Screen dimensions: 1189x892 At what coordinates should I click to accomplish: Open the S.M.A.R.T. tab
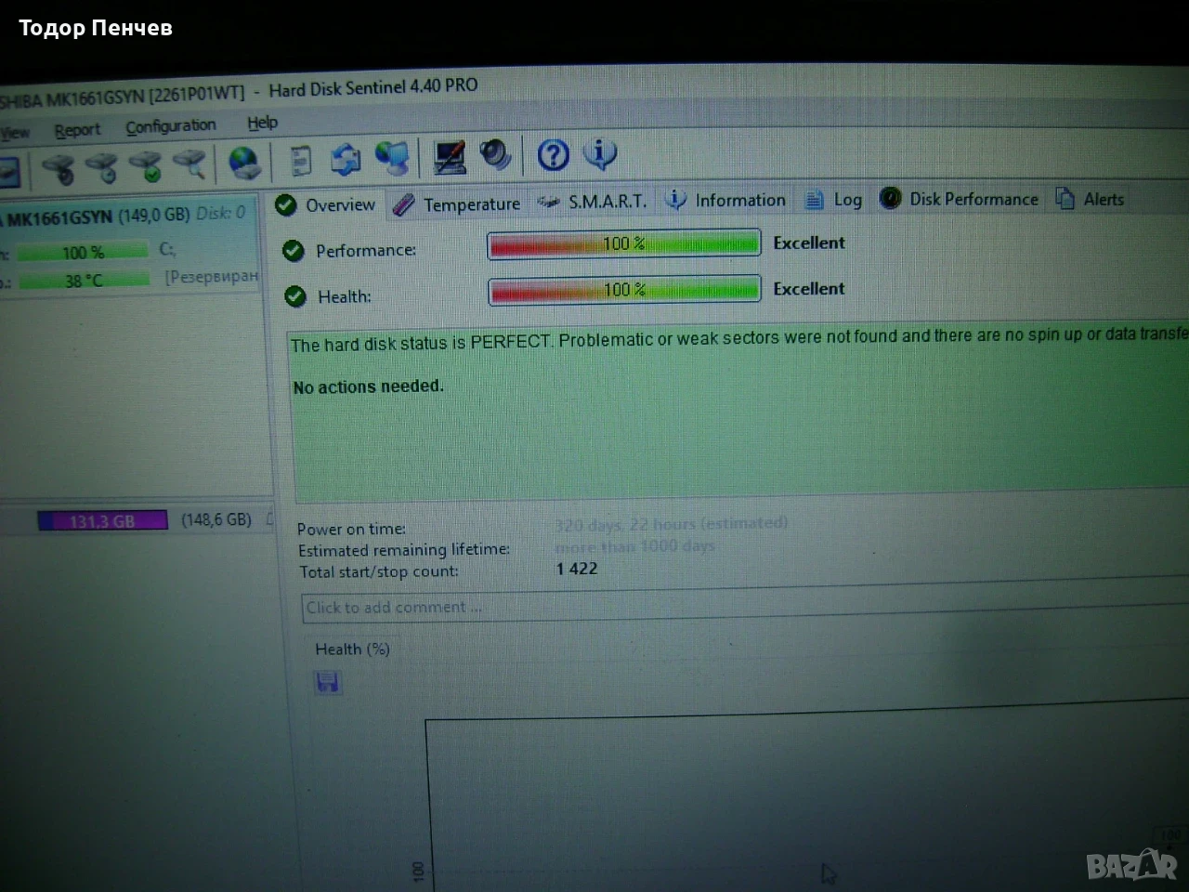[x=593, y=202]
